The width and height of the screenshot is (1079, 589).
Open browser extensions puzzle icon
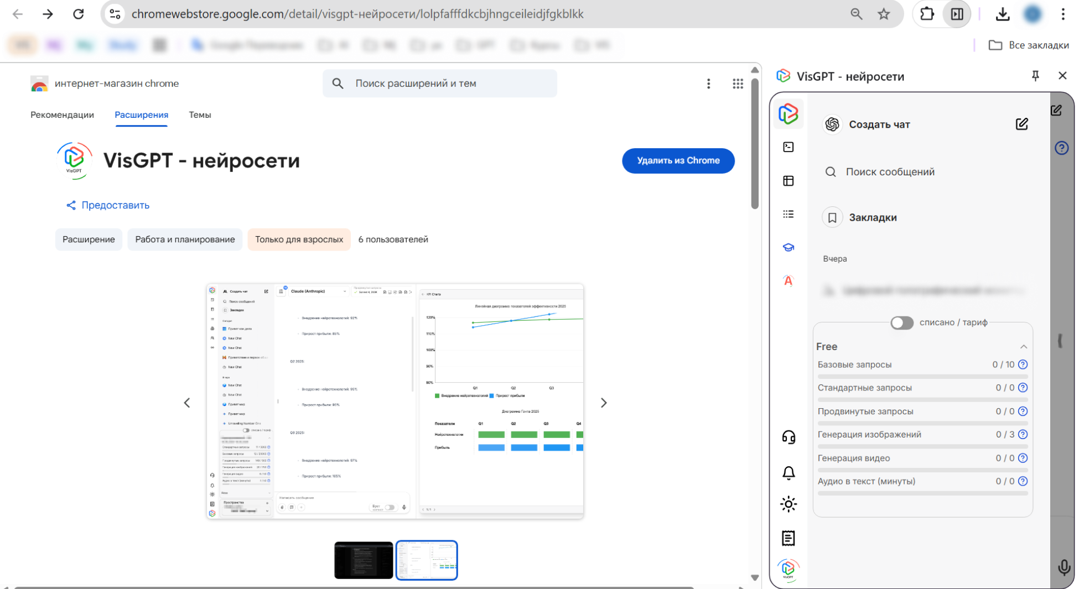(x=927, y=14)
